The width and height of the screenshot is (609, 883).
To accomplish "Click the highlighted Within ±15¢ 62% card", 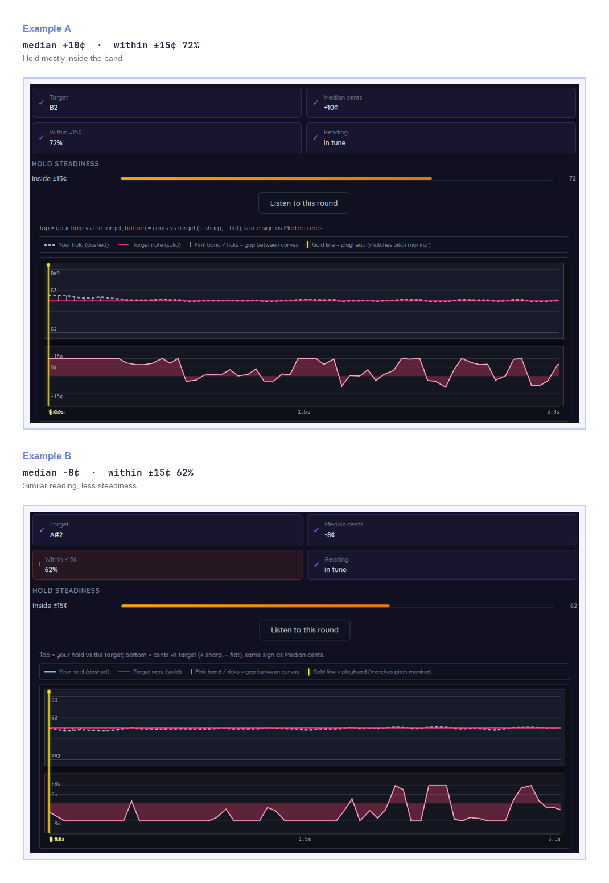I will (167, 565).
